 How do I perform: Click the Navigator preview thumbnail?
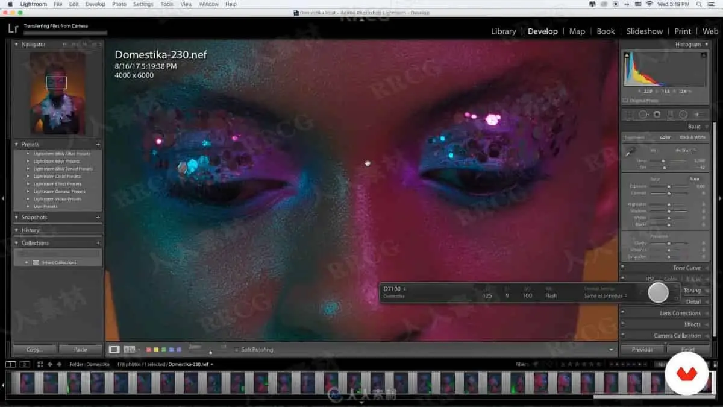57,92
